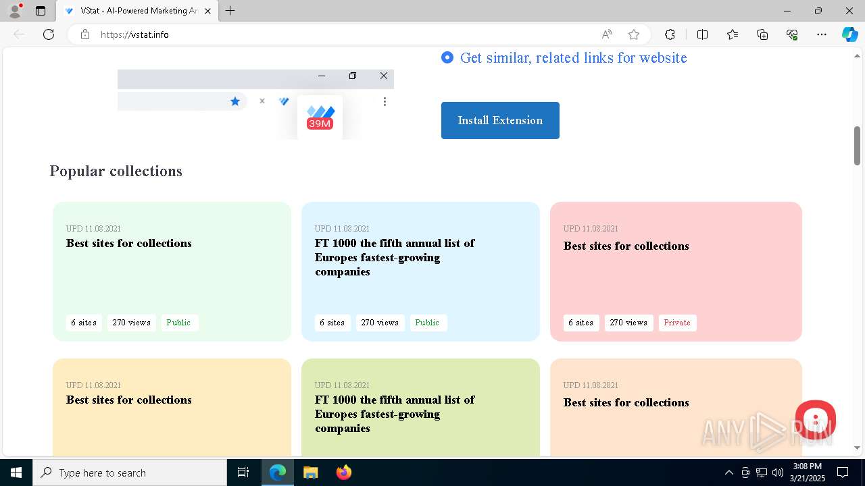Open the clock showing 3:08 PM
865x486 pixels.
808,473
